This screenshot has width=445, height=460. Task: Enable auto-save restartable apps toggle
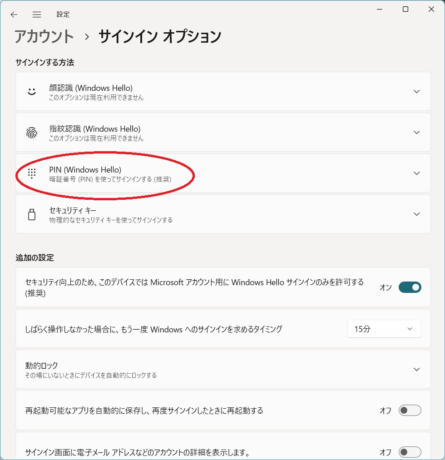[410, 411]
